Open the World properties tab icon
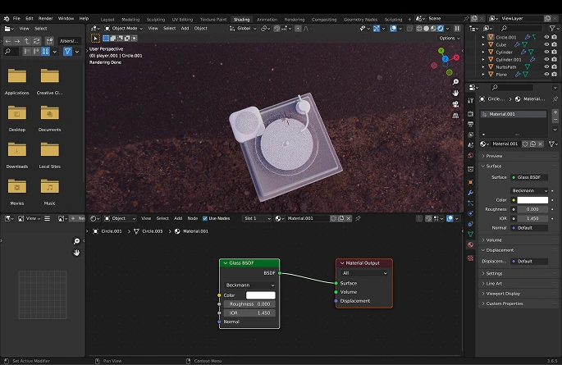Image resolution: width=562 pixels, height=365 pixels. (471, 156)
